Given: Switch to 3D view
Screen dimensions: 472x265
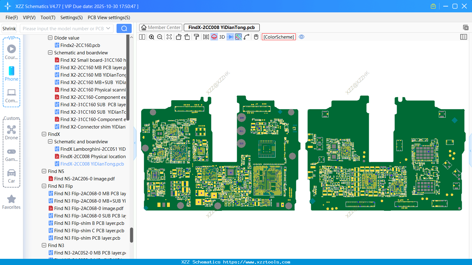Looking at the screenshot, I should click(x=222, y=37).
